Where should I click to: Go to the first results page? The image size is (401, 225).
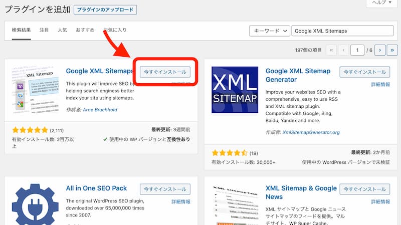[x=331, y=50]
